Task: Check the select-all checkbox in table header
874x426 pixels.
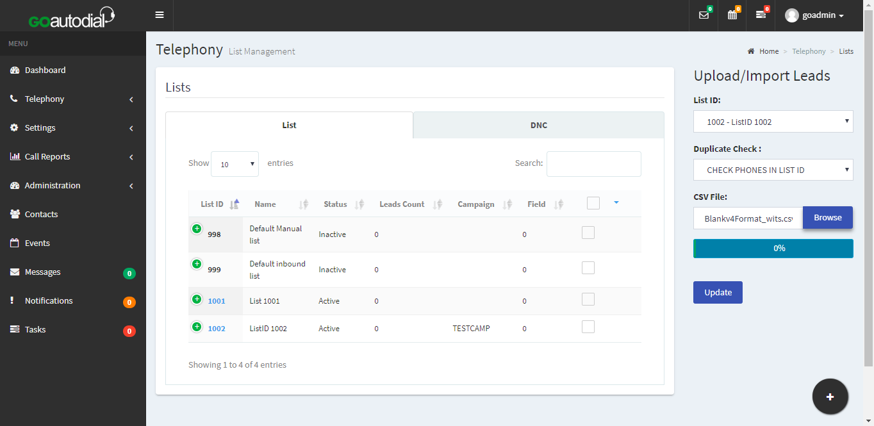Action: [593, 203]
